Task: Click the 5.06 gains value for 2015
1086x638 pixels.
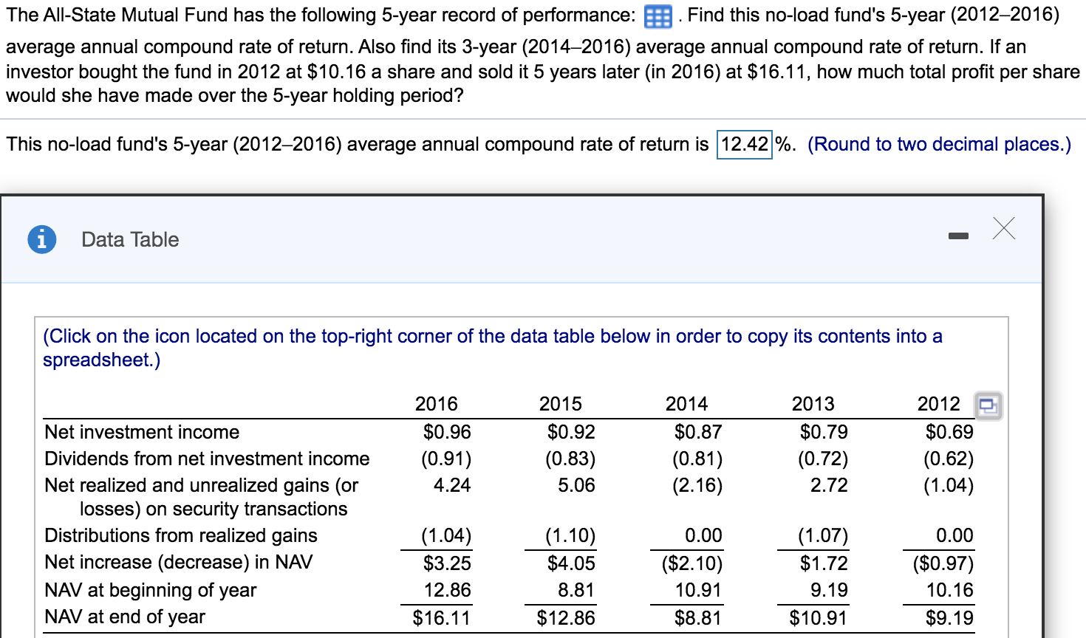Action: click(x=576, y=485)
